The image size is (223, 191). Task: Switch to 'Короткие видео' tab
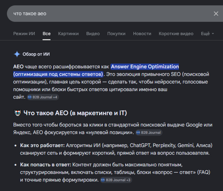click(x=176, y=34)
